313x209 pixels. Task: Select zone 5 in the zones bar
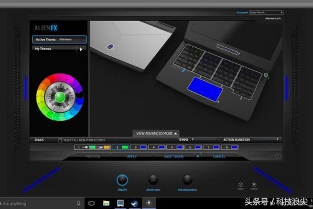[175, 147]
